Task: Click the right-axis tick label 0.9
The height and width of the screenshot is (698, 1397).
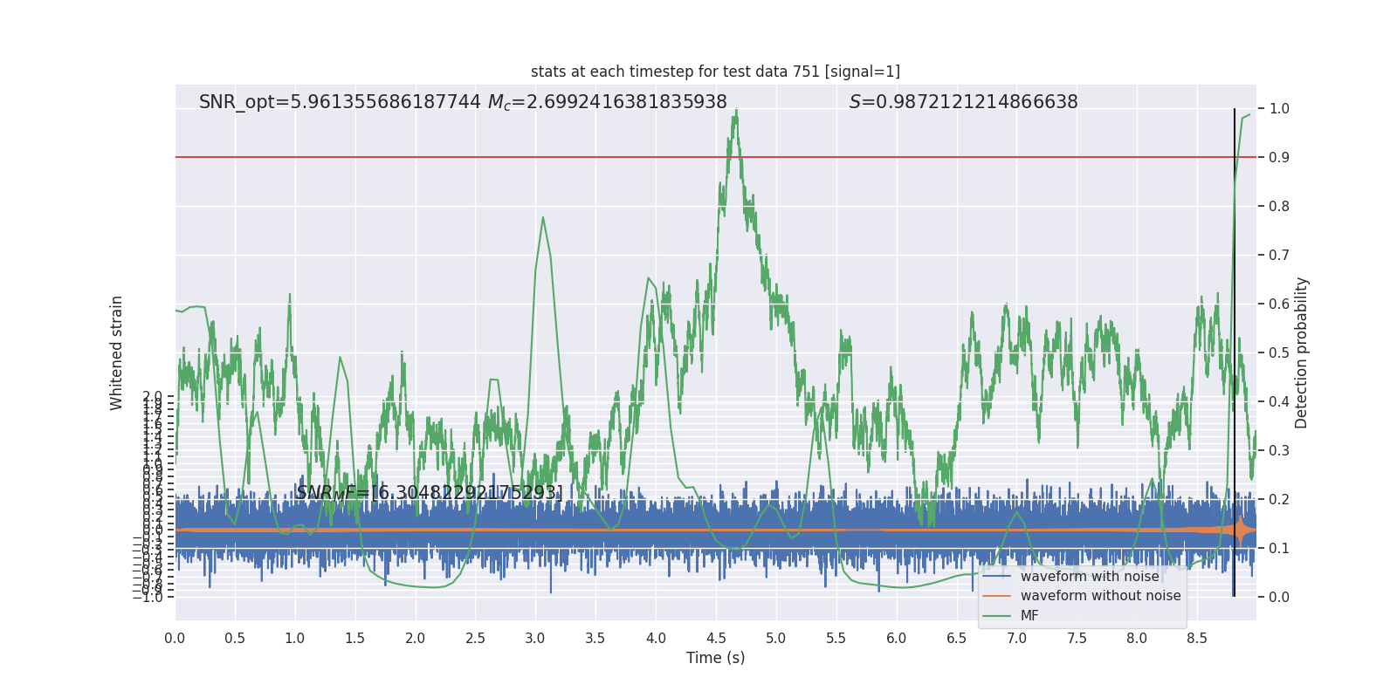Action: click(1279, 158)
